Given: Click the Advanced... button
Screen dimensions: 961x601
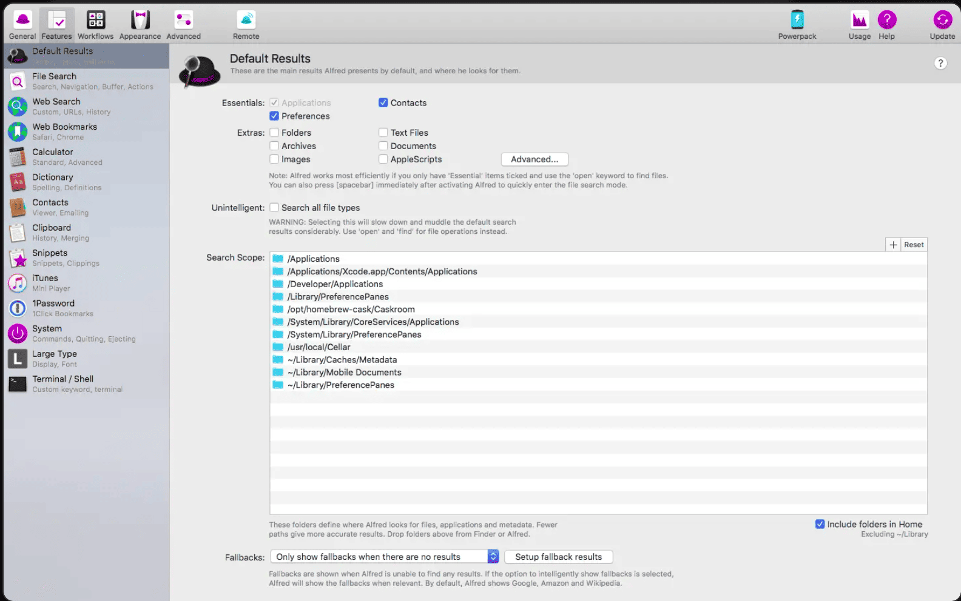Looking at the screenshot, I should tap(534, 159).
